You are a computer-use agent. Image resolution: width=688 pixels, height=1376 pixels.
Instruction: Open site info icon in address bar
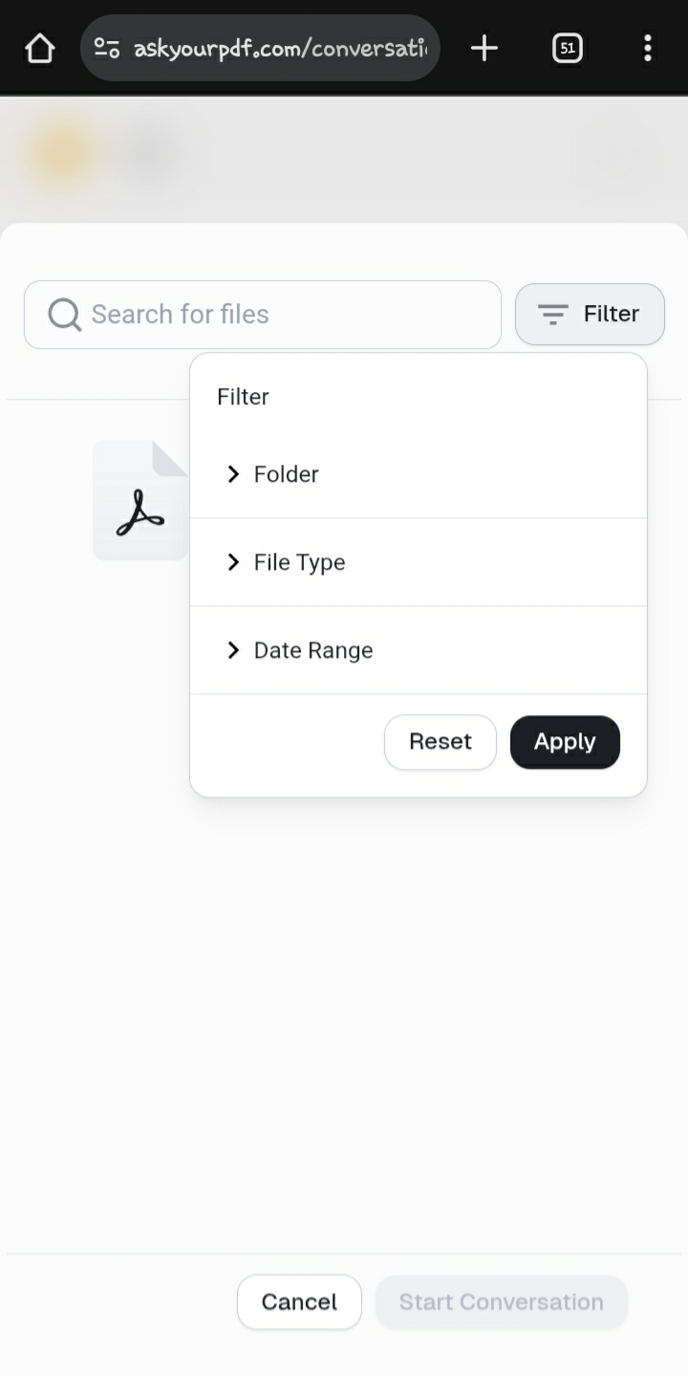[x=107, y=48]
